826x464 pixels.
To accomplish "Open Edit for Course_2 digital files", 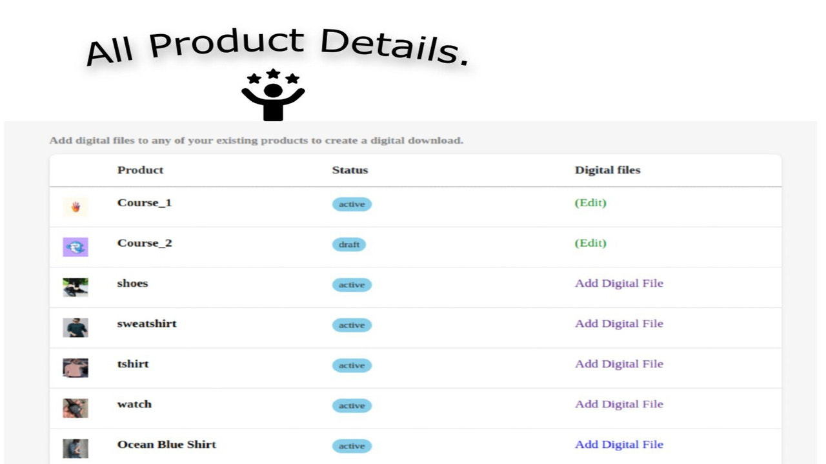I will [590, 244].
